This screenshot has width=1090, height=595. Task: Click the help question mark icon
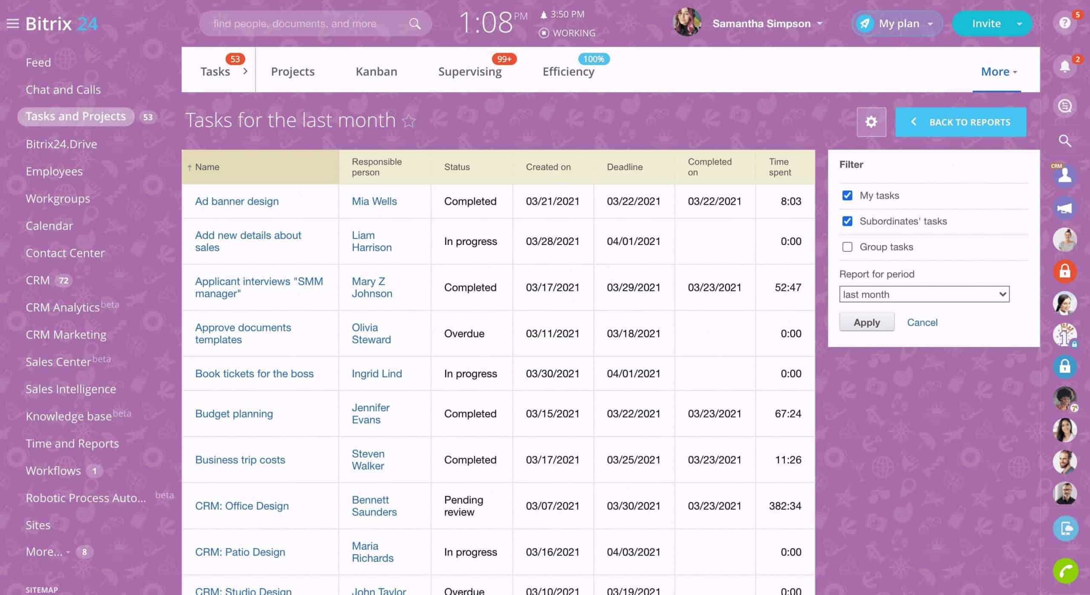[1064, 23]
